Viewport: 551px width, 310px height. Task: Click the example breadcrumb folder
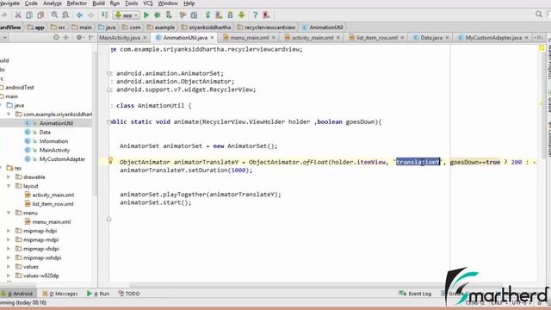pyautogui.click(x=161, y=27)
